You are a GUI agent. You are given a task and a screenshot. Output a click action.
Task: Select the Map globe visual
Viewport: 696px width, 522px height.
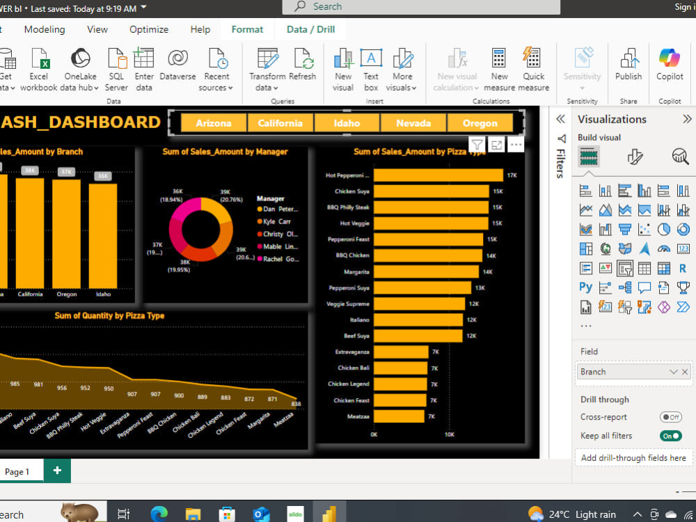click(x=605, y=248)
